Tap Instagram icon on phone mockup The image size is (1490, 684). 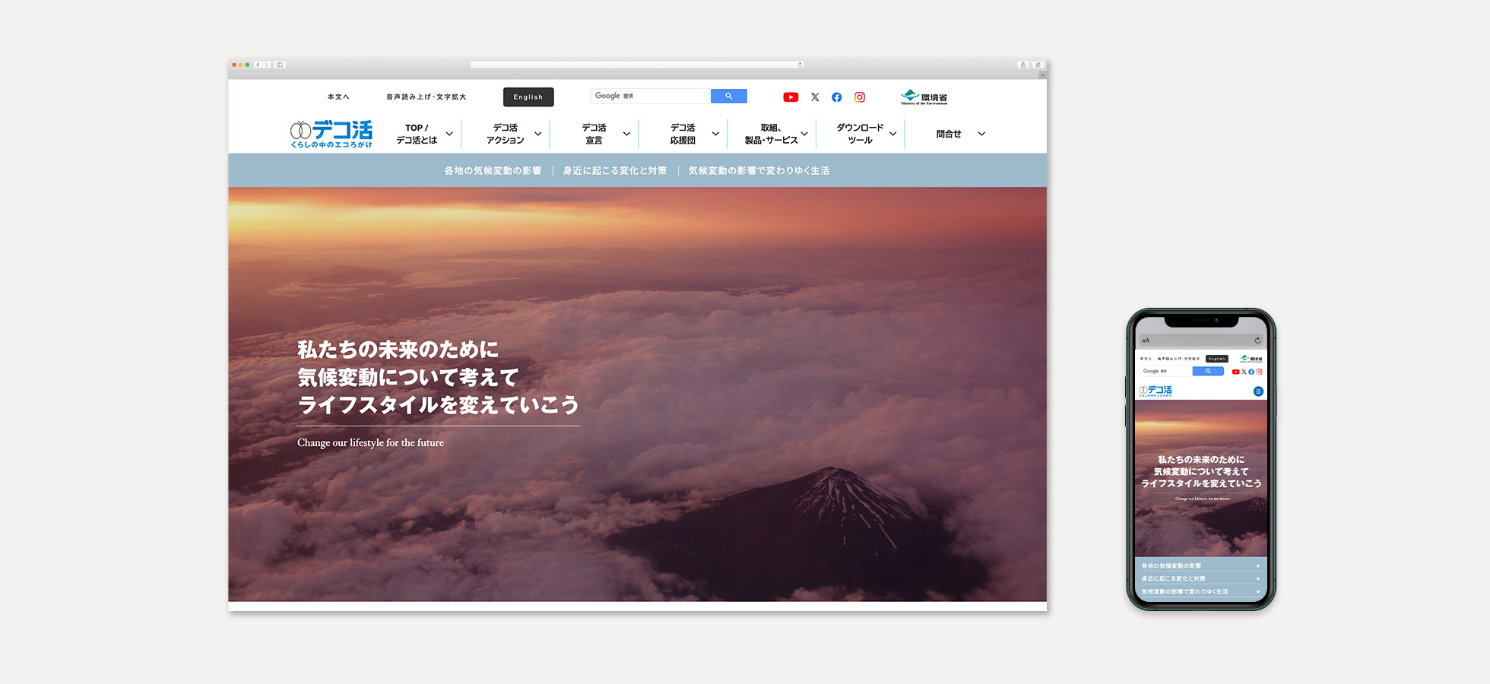(1259, 372)
